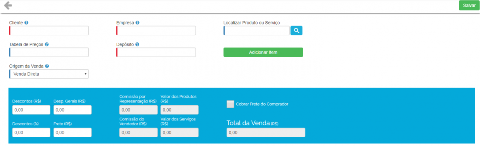The image size is (480, 146).
Task: Click the Descontos (%) field
Action: [x=31, y=132]
